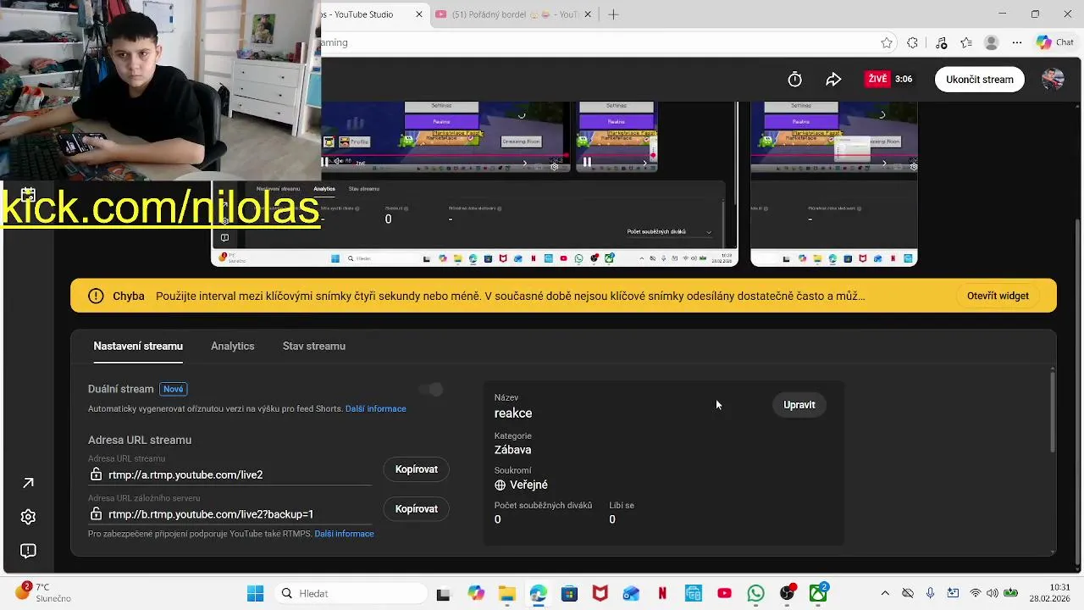Click the stream timer stopwatch icon
The width and height of the screenshot is (1084, 610).
tap(794, 79)
